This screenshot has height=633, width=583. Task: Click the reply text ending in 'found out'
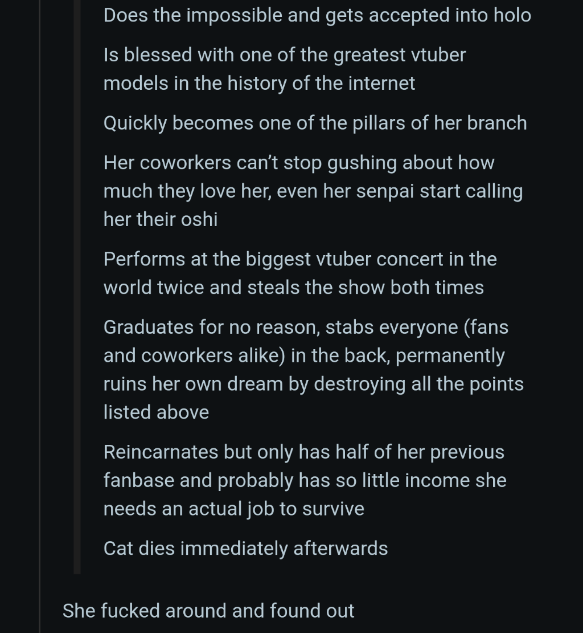[208, 610]
